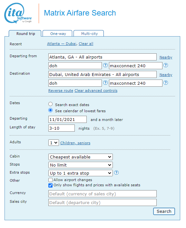Click the Reverse route link
Image resolution: width=186 pixels, height=228 pixels.
(61, 91)
